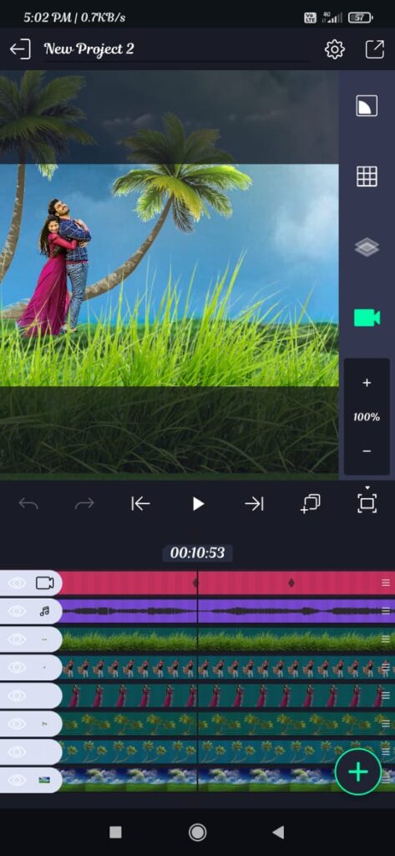Play the timeline preview

click(198, 504)
